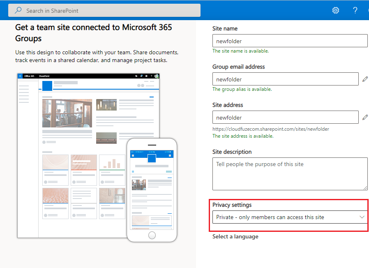
Task: Open the settings gear in header
Action: 336,10
